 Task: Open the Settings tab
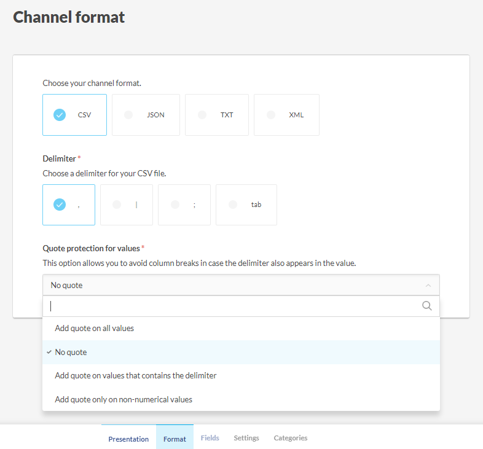246,438
